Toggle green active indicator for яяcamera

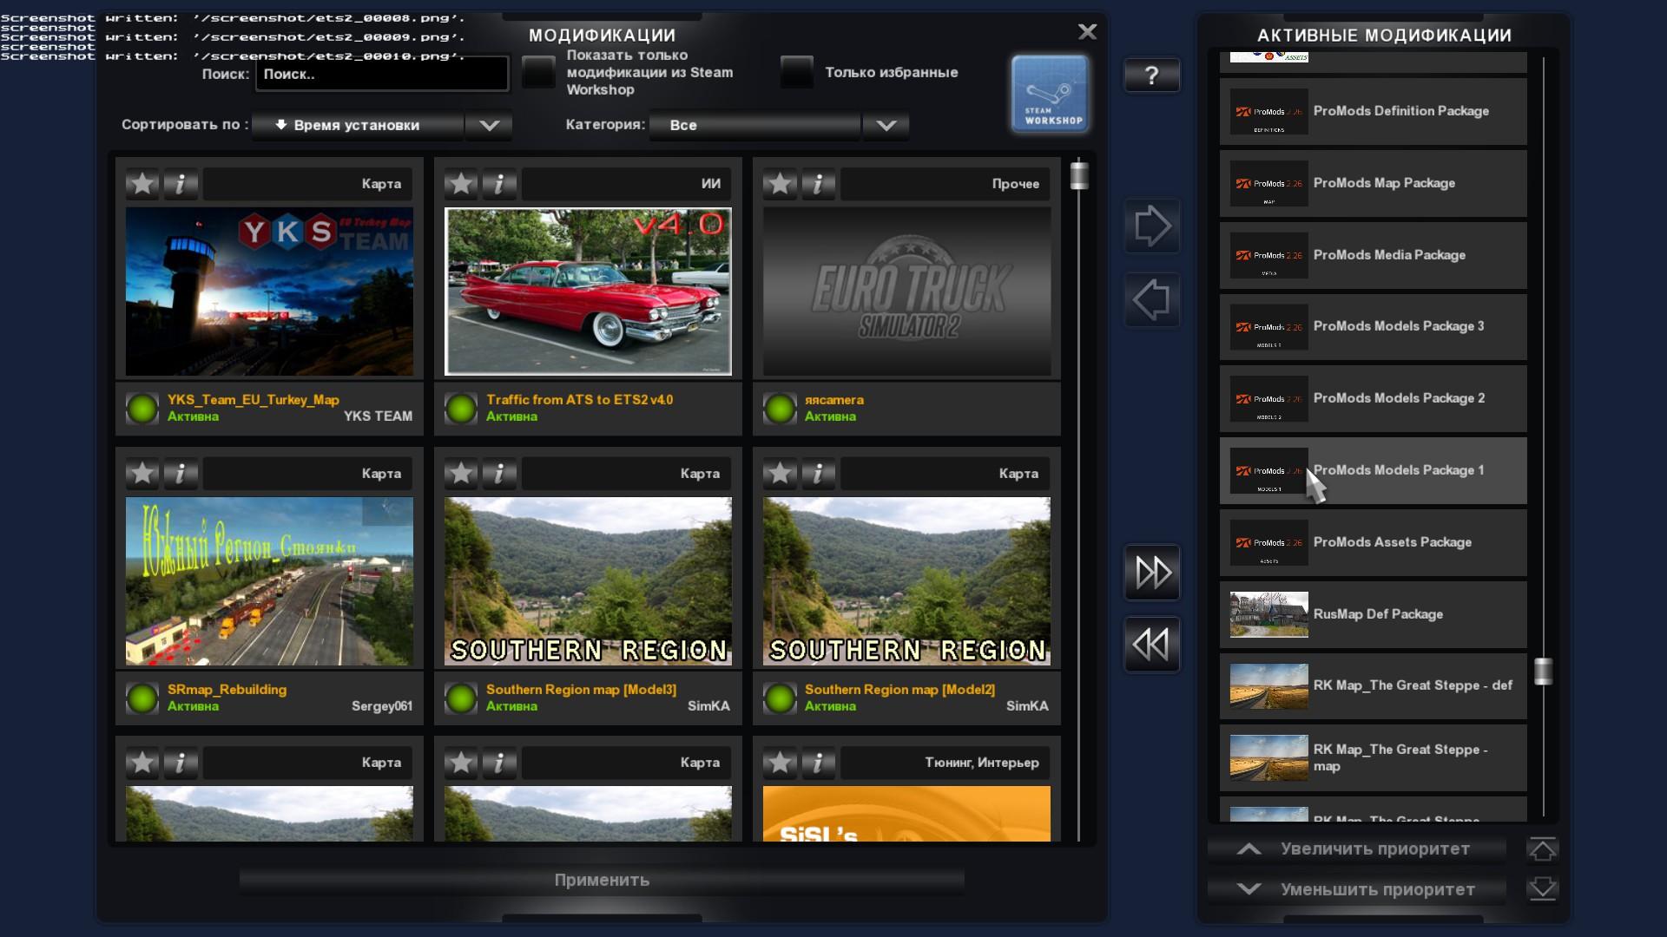coord(780,408)
